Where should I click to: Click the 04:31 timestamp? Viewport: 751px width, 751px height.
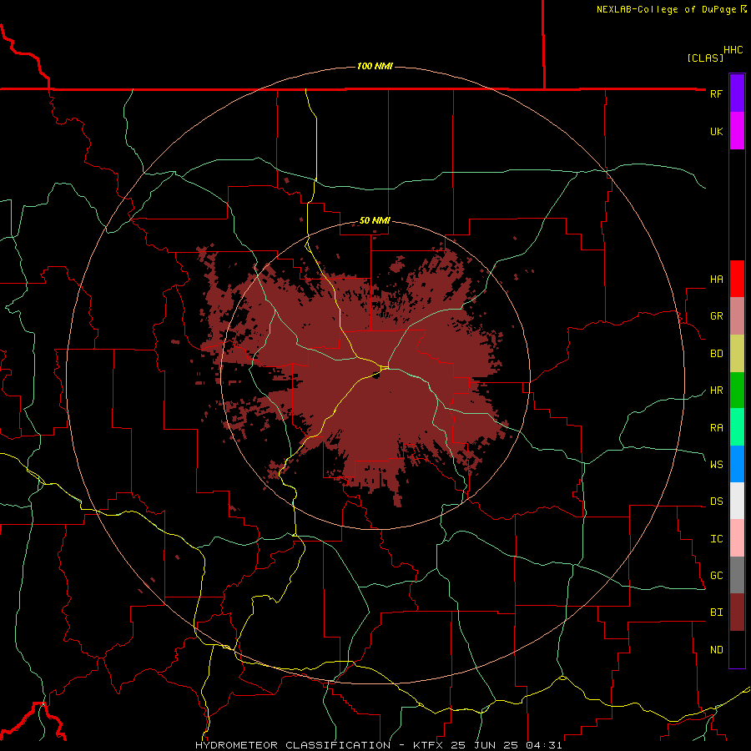pyautogui.click(x=543, y=745)
